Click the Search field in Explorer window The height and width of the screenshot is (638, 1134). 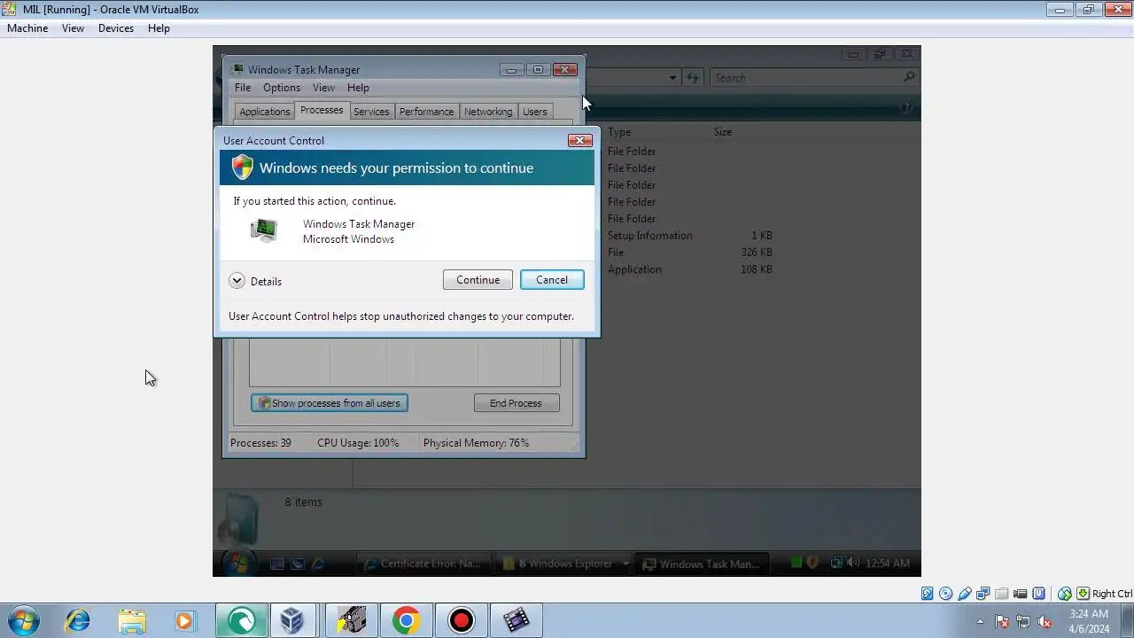(813, 78)
